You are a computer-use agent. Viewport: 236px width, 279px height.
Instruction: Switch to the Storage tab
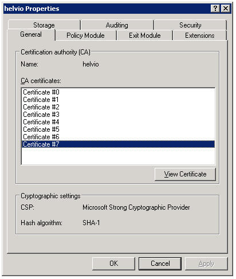44,25
